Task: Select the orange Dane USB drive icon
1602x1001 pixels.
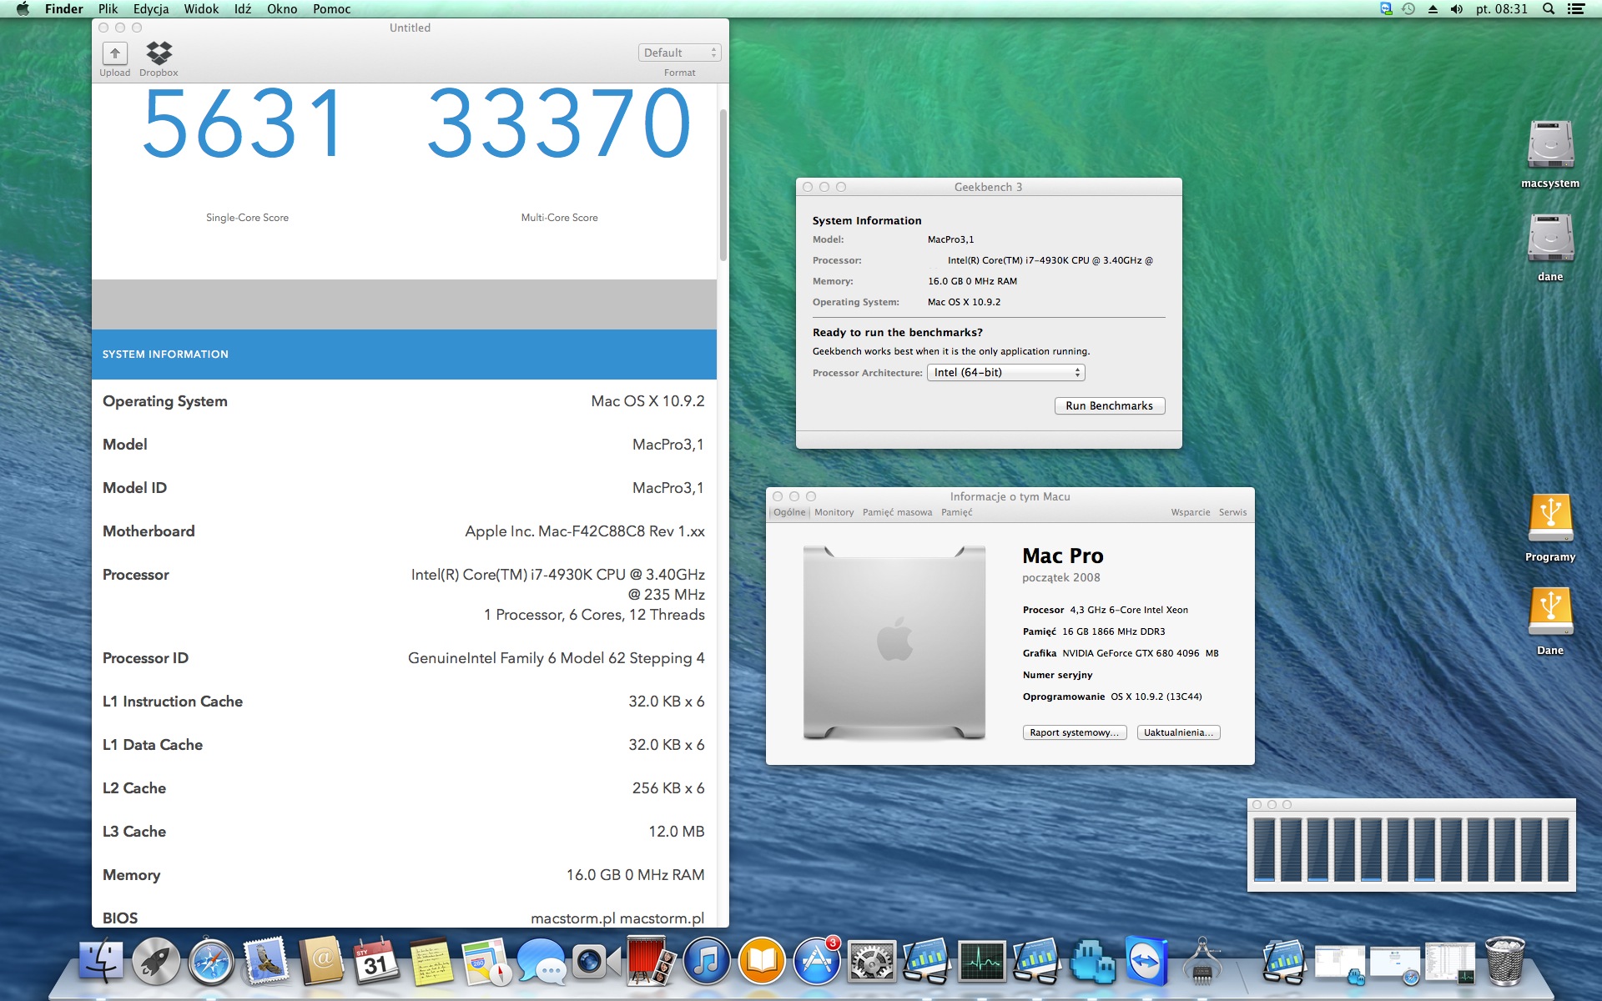Action: pyautogui.click(x=1550, y=612)
